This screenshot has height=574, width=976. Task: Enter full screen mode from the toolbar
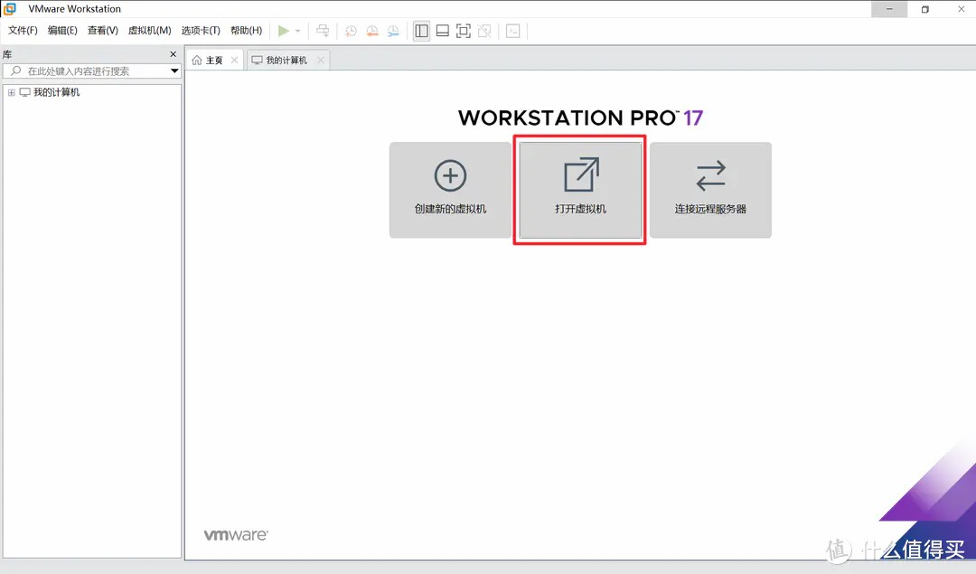[464, 31]
